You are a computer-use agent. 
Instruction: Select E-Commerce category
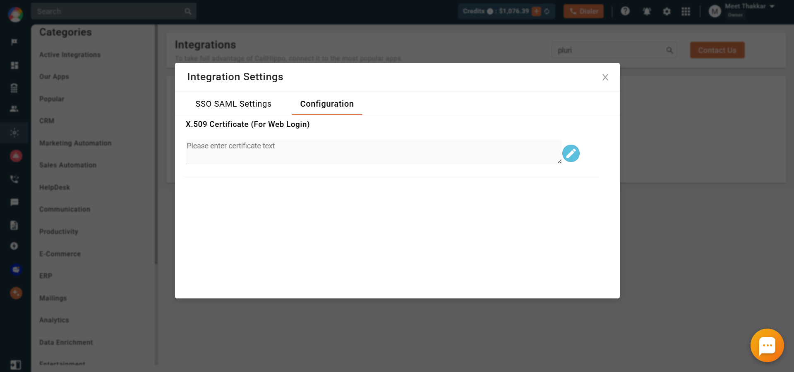60,254
